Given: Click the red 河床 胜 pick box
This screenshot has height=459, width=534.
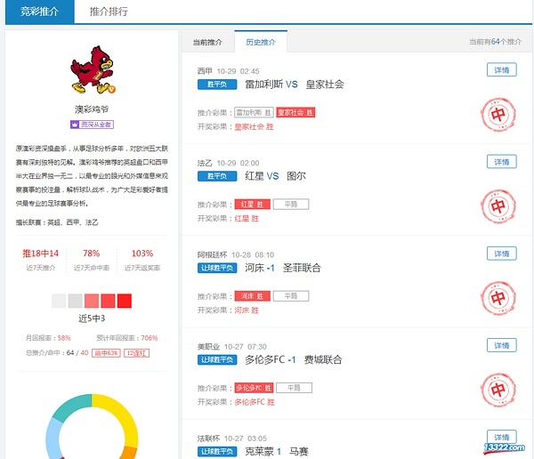Looking at the screenshot, I should click(x=253, y=296).
